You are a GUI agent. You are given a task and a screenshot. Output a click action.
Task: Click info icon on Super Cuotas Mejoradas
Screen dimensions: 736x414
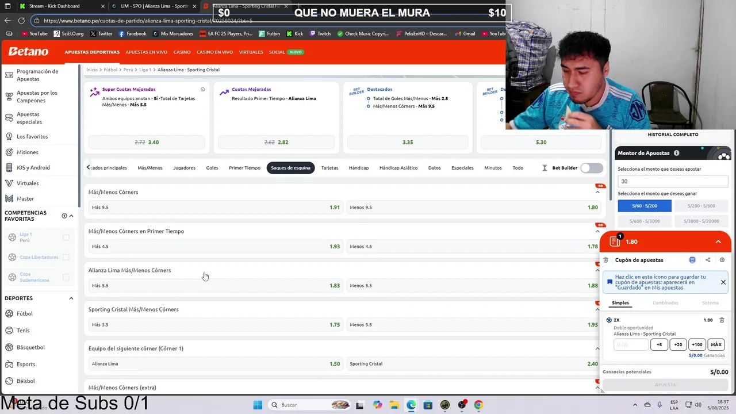point(202,89)
